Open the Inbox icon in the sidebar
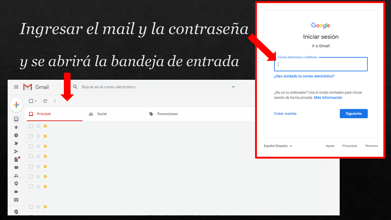 (16, 119)
